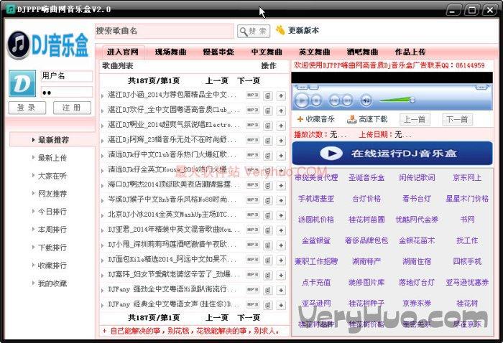Switch to the 慢摇串烧 tab
This screenshot has width=503, height=343.
click(218, 52)
